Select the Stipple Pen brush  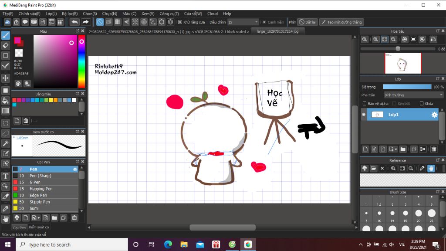coord(45,202)
